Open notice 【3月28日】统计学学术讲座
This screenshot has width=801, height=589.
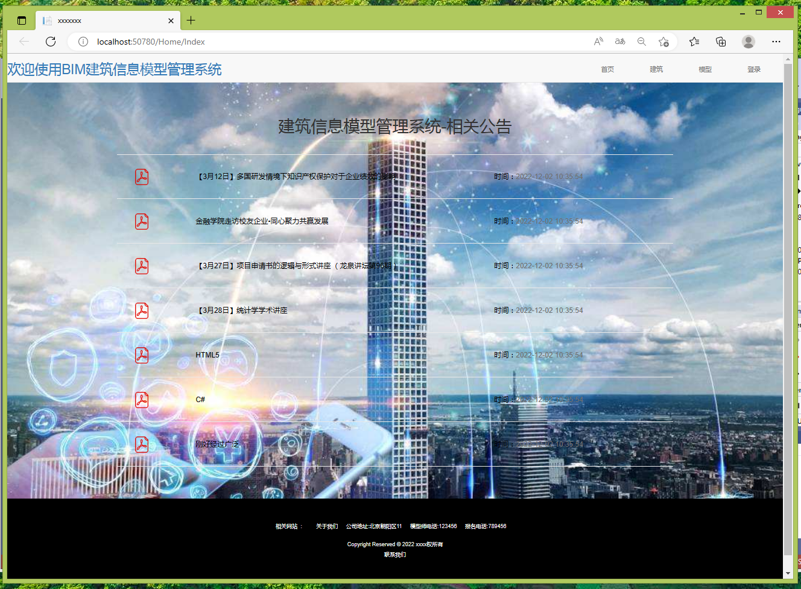tap(241, 310)
